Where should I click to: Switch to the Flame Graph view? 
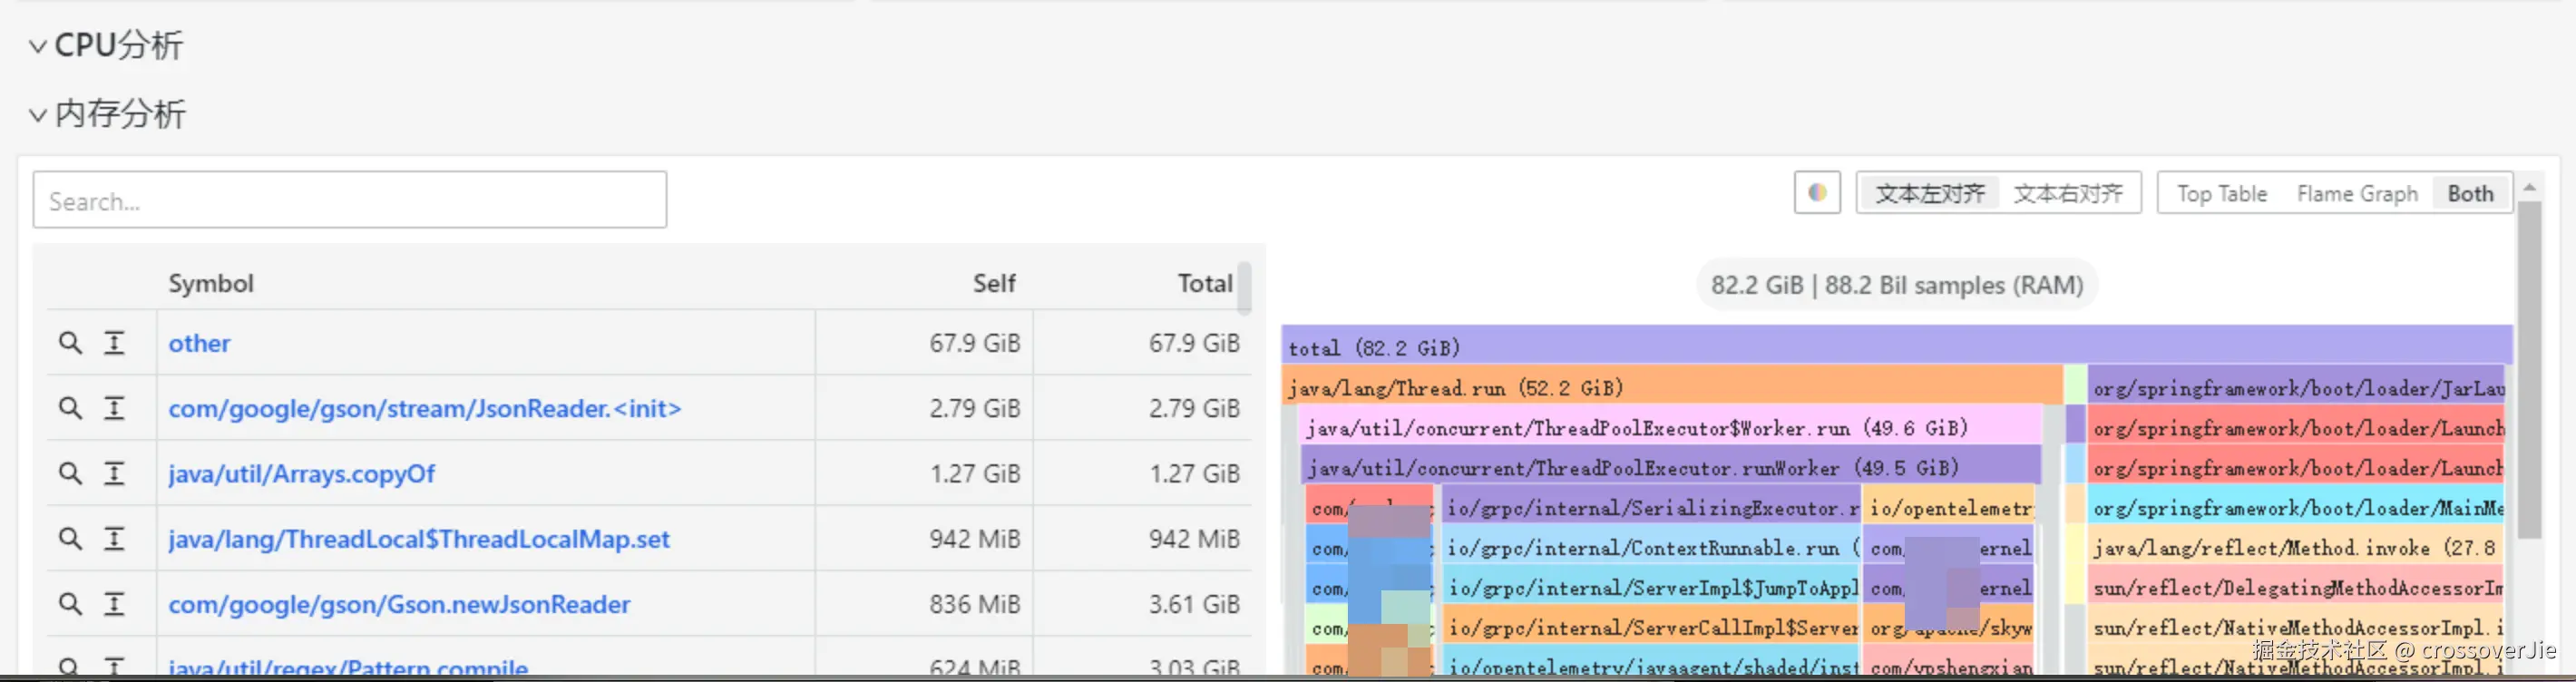point(2356,193)
